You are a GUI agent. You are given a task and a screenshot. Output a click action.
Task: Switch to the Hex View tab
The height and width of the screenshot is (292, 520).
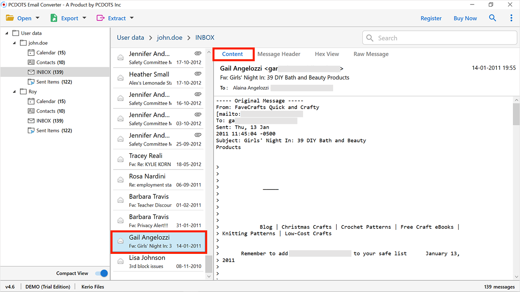327,54
